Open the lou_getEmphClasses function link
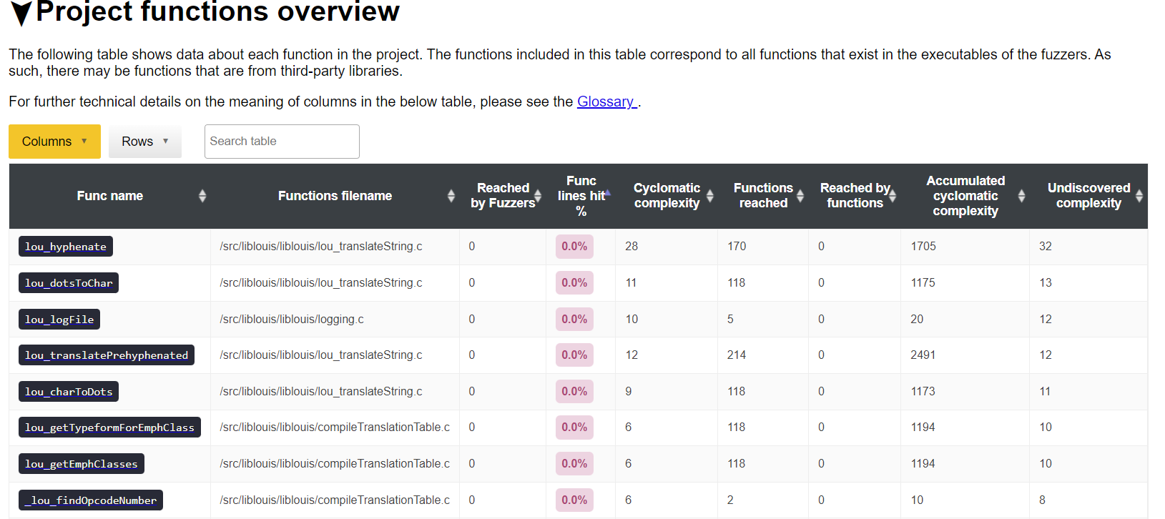The height and width of the screenshot is (519, 1165). click(82, 464)
